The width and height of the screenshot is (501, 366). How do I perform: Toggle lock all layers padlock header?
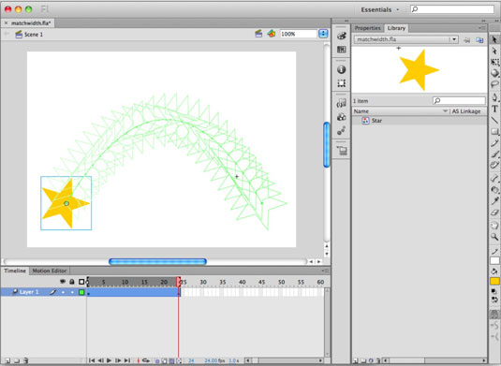(72, 282)
